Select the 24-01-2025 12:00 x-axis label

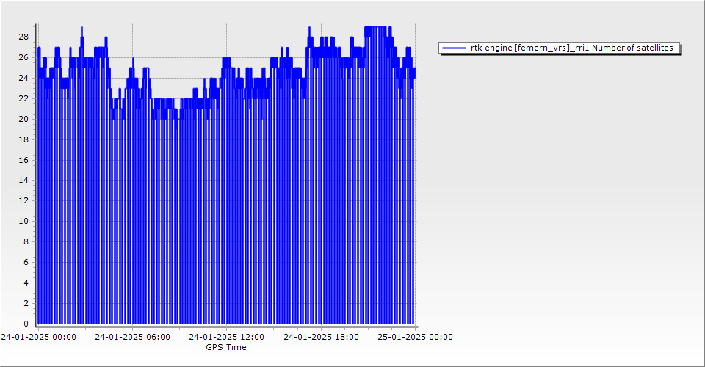pos(226,338)
